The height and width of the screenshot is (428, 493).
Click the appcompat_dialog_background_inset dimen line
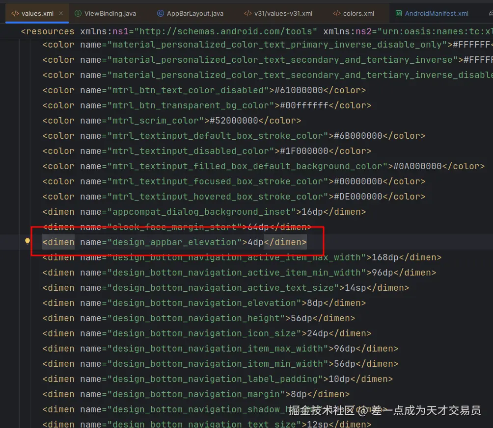204,212
